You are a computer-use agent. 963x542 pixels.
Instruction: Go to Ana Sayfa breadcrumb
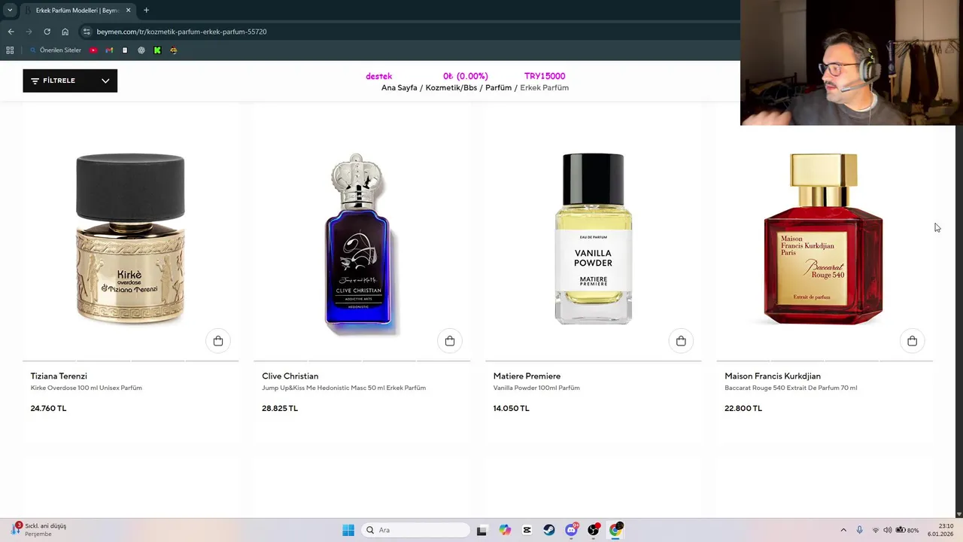[x=399, y=88]
